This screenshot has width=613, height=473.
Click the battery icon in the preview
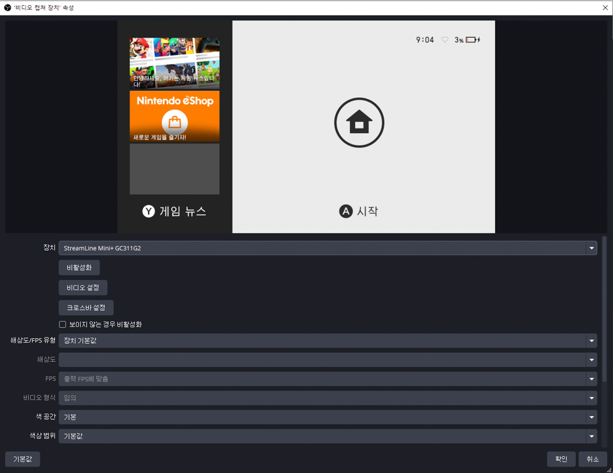pyautogui.click(x=472, y=40)
